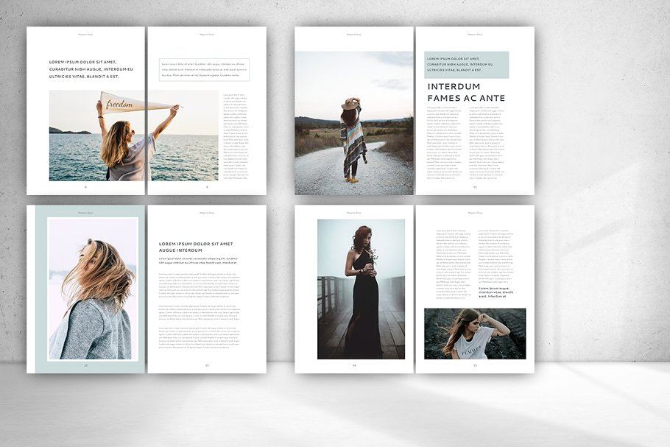The height and width of the screenshot is (447, 670).
Task: Open the photo of woman in black dress
Action: [x=361, y=289]
